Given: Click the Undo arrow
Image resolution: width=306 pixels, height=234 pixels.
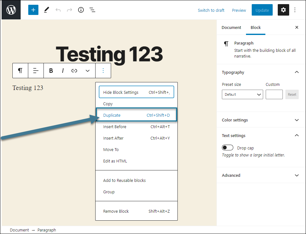Looking at the screenshot, I should (x=58, y=10).
